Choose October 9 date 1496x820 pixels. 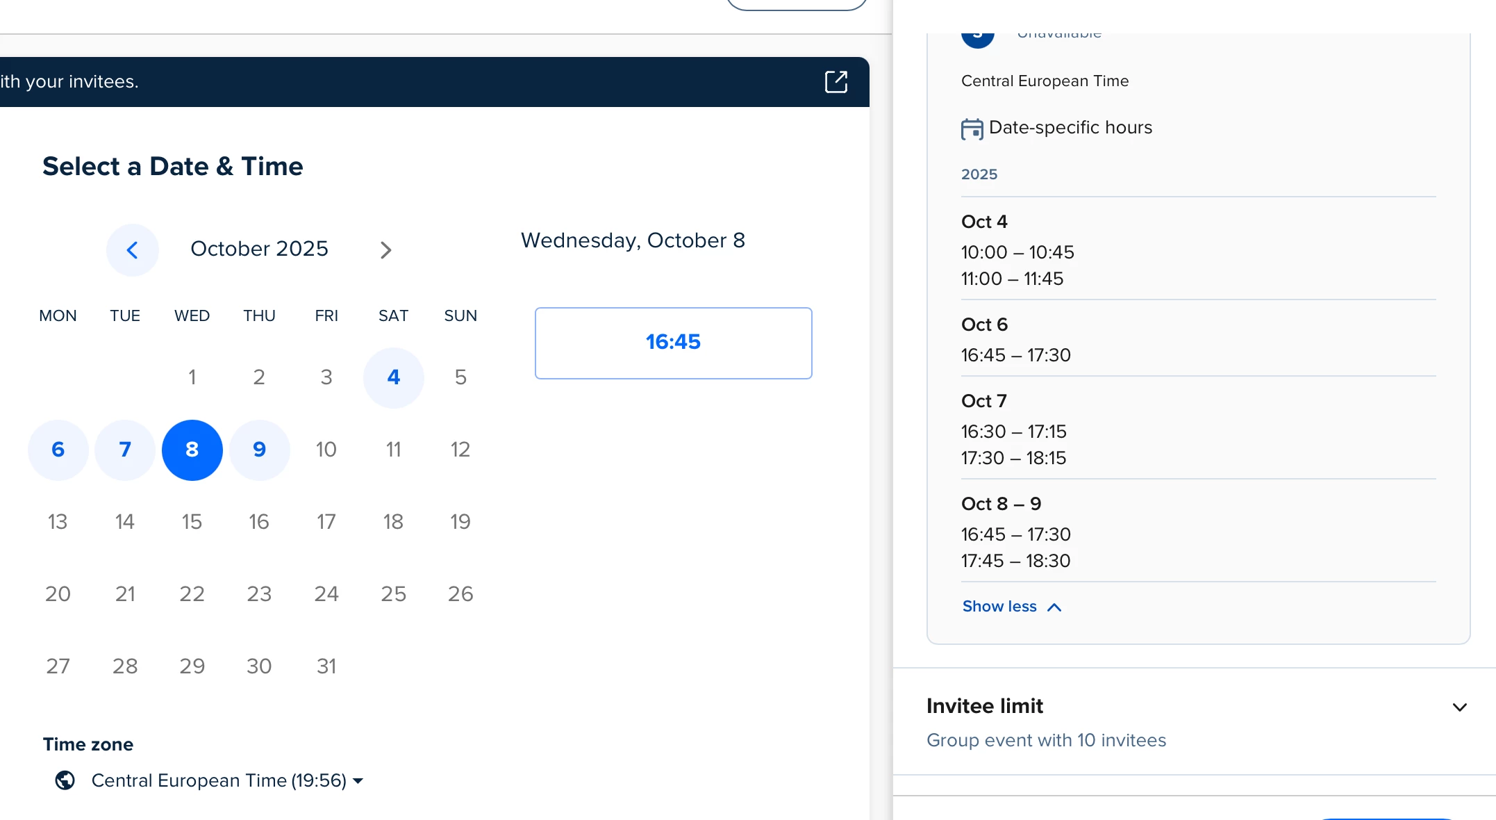click(x=259, y=450)
